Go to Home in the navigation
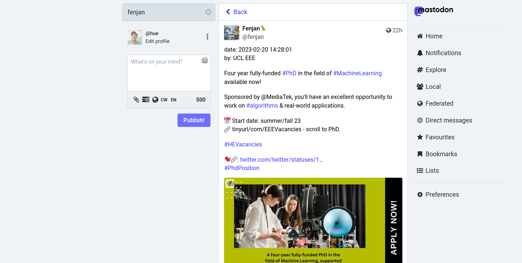 430,36
